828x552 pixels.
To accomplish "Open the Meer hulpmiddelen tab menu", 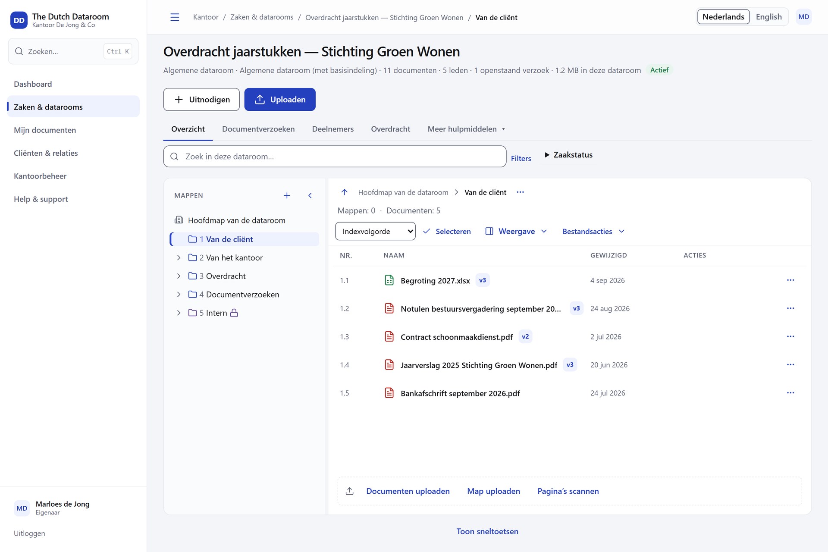I will pyautogui.click(x=466, y=129).
